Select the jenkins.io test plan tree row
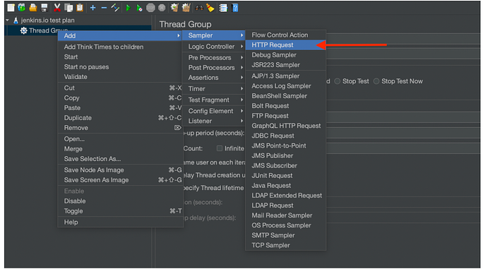 pyautogui.click(x=78, y=20)
